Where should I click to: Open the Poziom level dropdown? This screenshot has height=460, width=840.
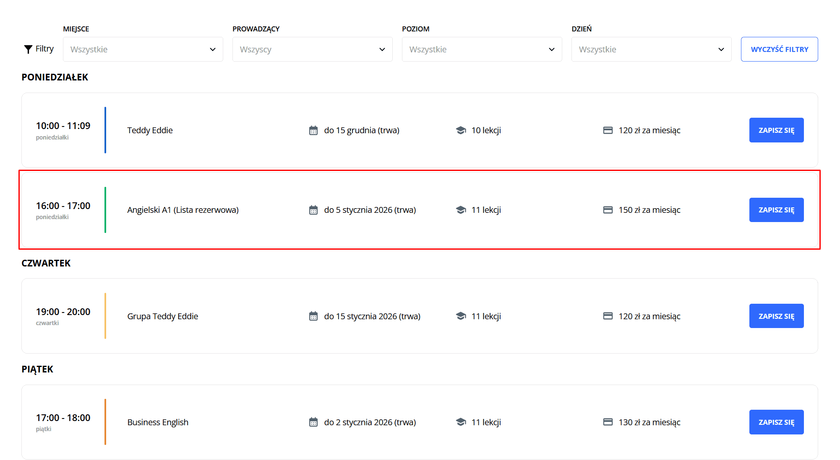click(x=482, y=49)
